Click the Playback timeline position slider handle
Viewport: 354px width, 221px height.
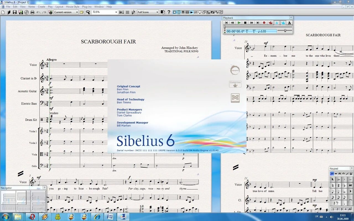point(225,27)
